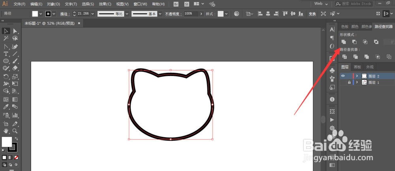
Task: Select the Eraser tool
Action: (x=15, y=68)
